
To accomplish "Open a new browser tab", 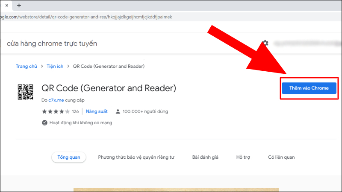I will [19, 6].
